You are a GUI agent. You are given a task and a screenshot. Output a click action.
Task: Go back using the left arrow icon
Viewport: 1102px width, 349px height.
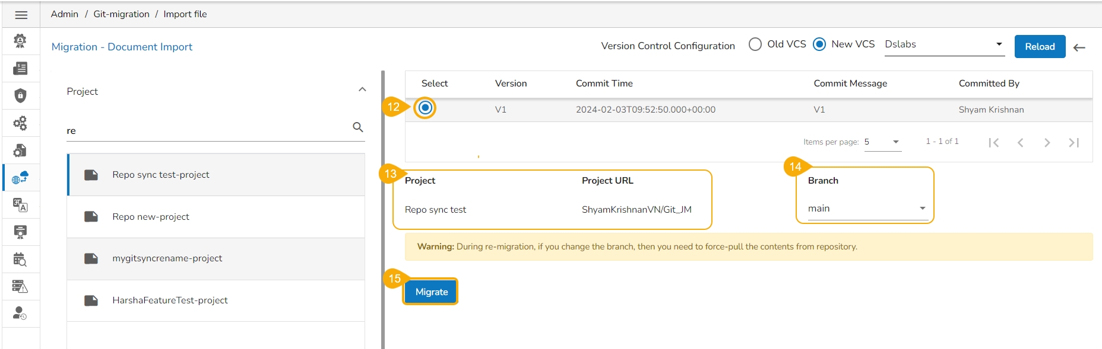point(1079,47)
